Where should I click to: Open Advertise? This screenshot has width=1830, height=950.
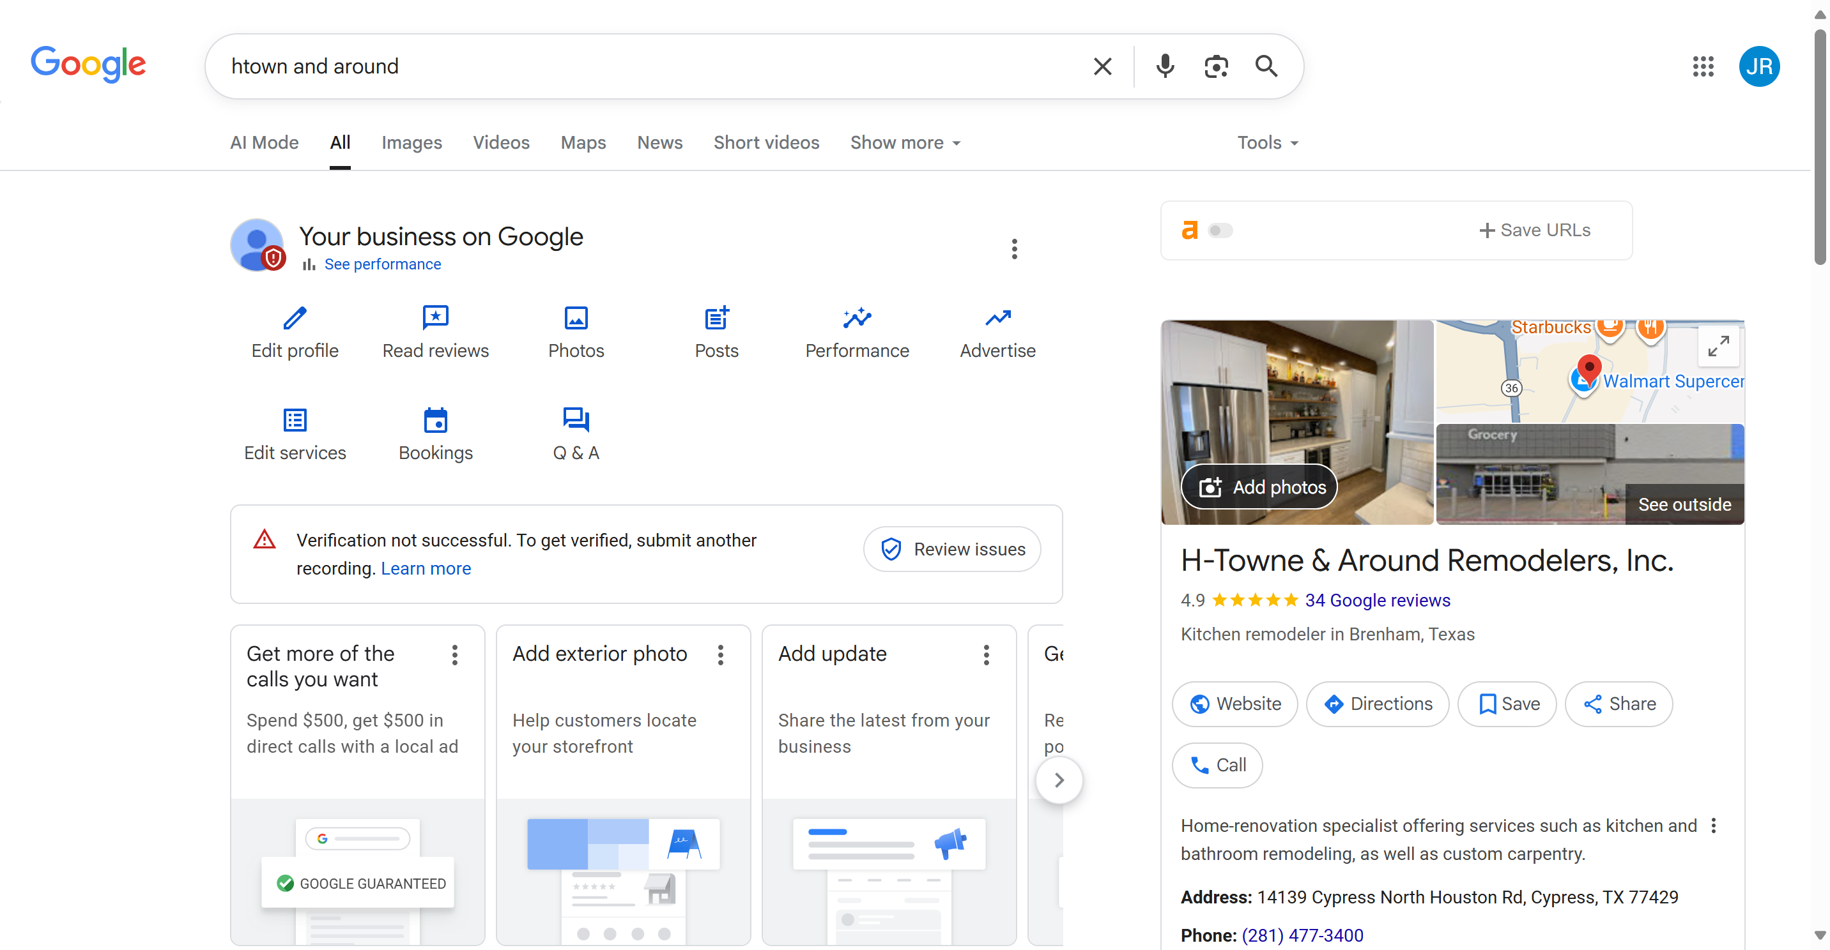[x=997, y=332]
